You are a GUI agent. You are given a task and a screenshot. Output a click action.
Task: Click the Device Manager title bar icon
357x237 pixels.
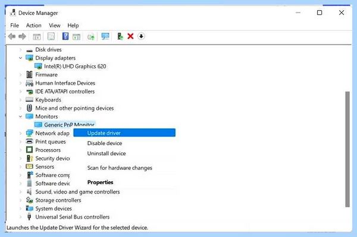(x=13, y=12)
